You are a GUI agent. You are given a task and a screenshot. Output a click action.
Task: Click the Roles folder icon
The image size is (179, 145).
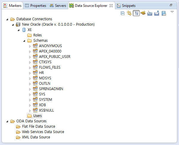pos(29,35)
